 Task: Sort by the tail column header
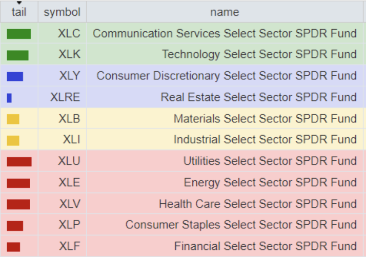click(19, 11)
